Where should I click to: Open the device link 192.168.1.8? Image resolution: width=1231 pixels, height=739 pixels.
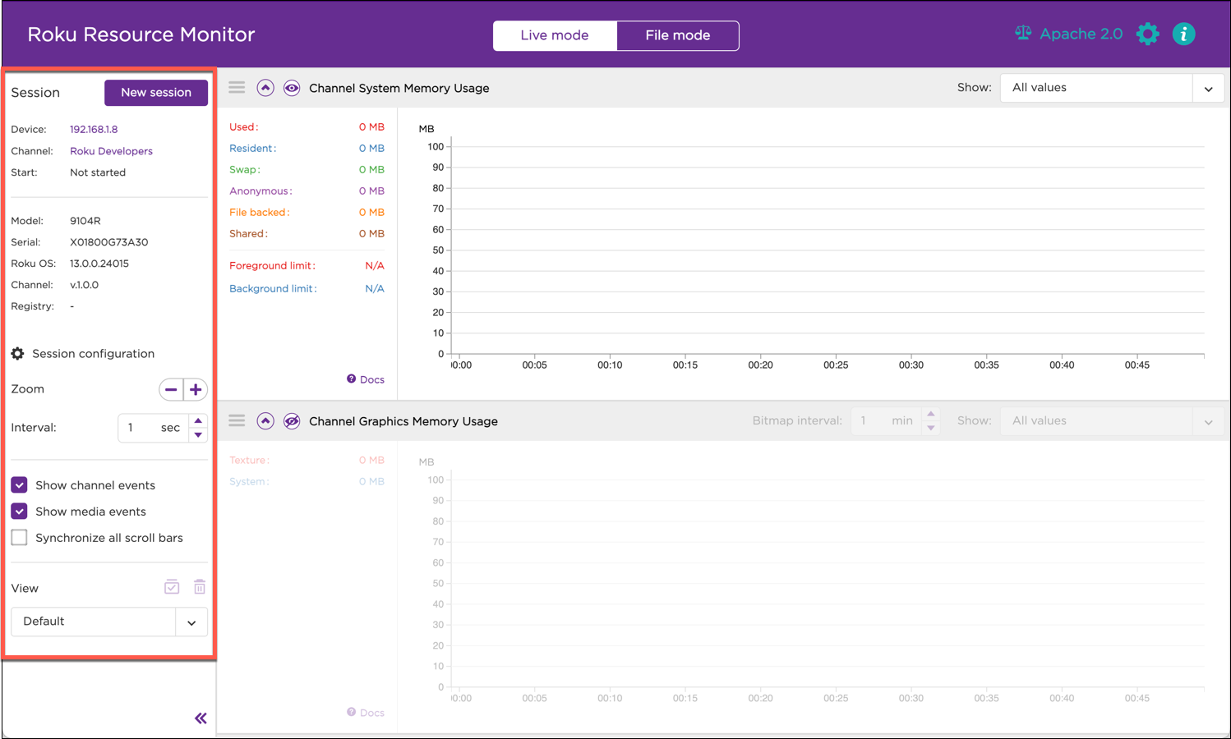[94, 129]
